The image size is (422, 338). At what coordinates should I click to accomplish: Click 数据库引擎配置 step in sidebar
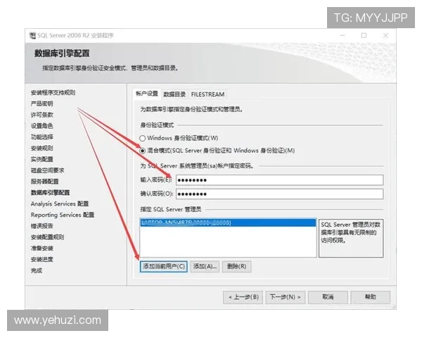click(x=51, y=193)
